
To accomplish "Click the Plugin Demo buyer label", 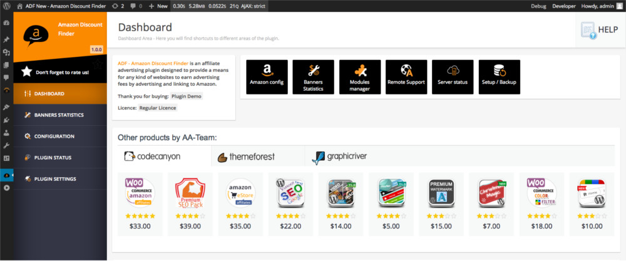I will (187, 96).
